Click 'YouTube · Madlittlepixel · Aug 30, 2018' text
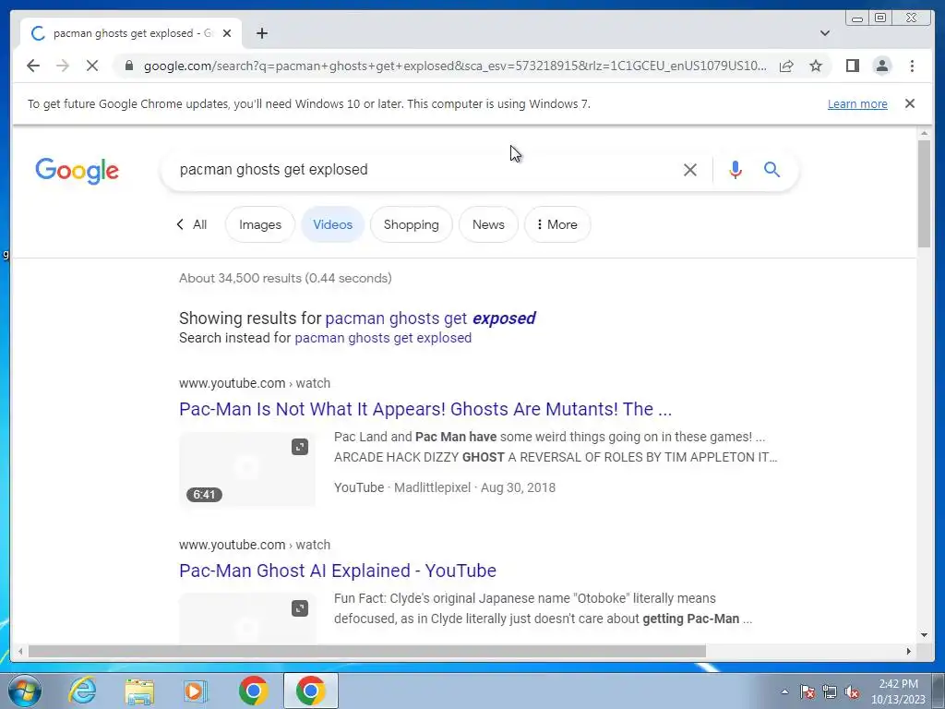945x709 pixels. [445, 487]
